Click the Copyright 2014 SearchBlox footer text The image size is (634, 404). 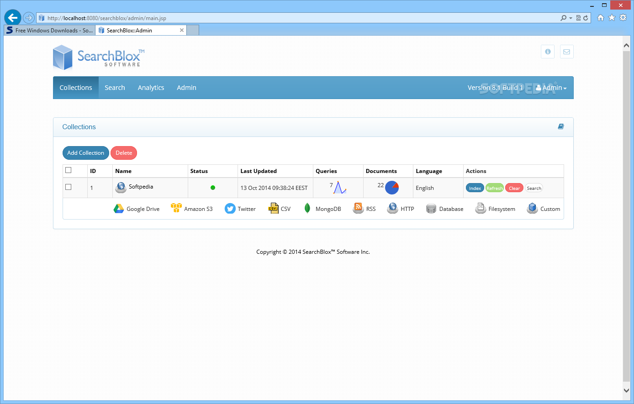point(313,252)
